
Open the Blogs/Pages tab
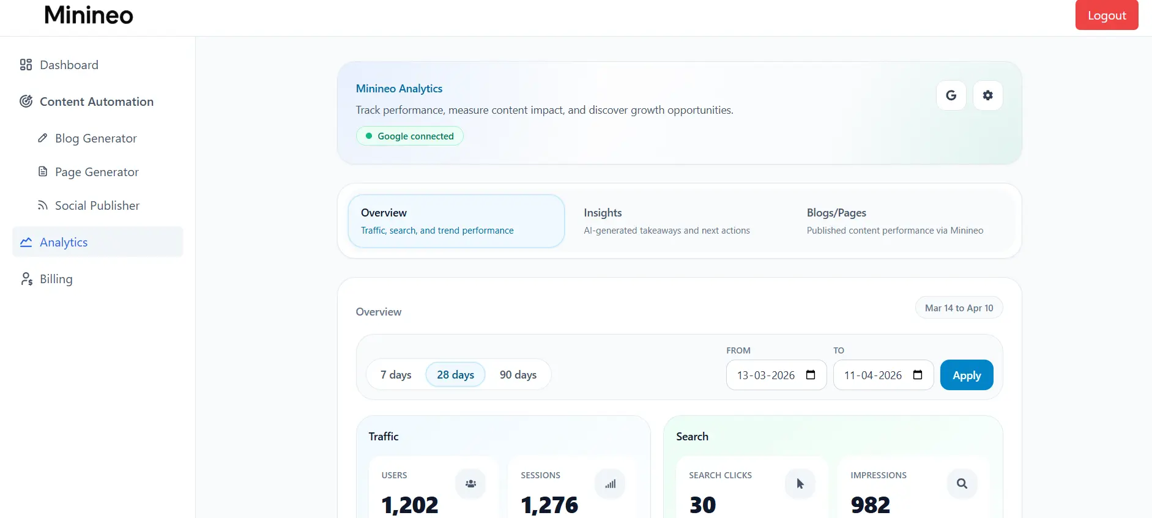[894, 221]
